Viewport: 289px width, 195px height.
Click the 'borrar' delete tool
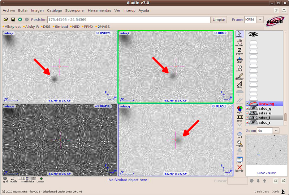pos(240,168)
